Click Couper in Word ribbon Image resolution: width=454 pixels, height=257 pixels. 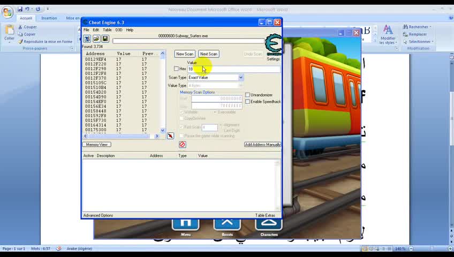[x=27, y=27]
